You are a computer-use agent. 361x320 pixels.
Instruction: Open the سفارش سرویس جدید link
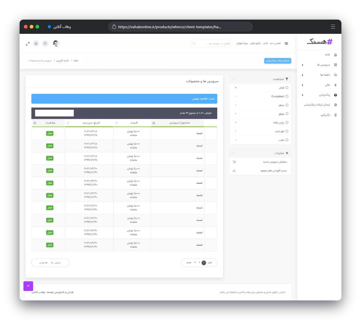[x=275, y=162]
